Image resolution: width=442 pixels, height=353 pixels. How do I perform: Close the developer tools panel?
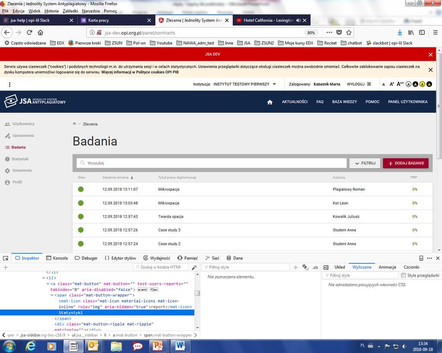click(438, 258)
